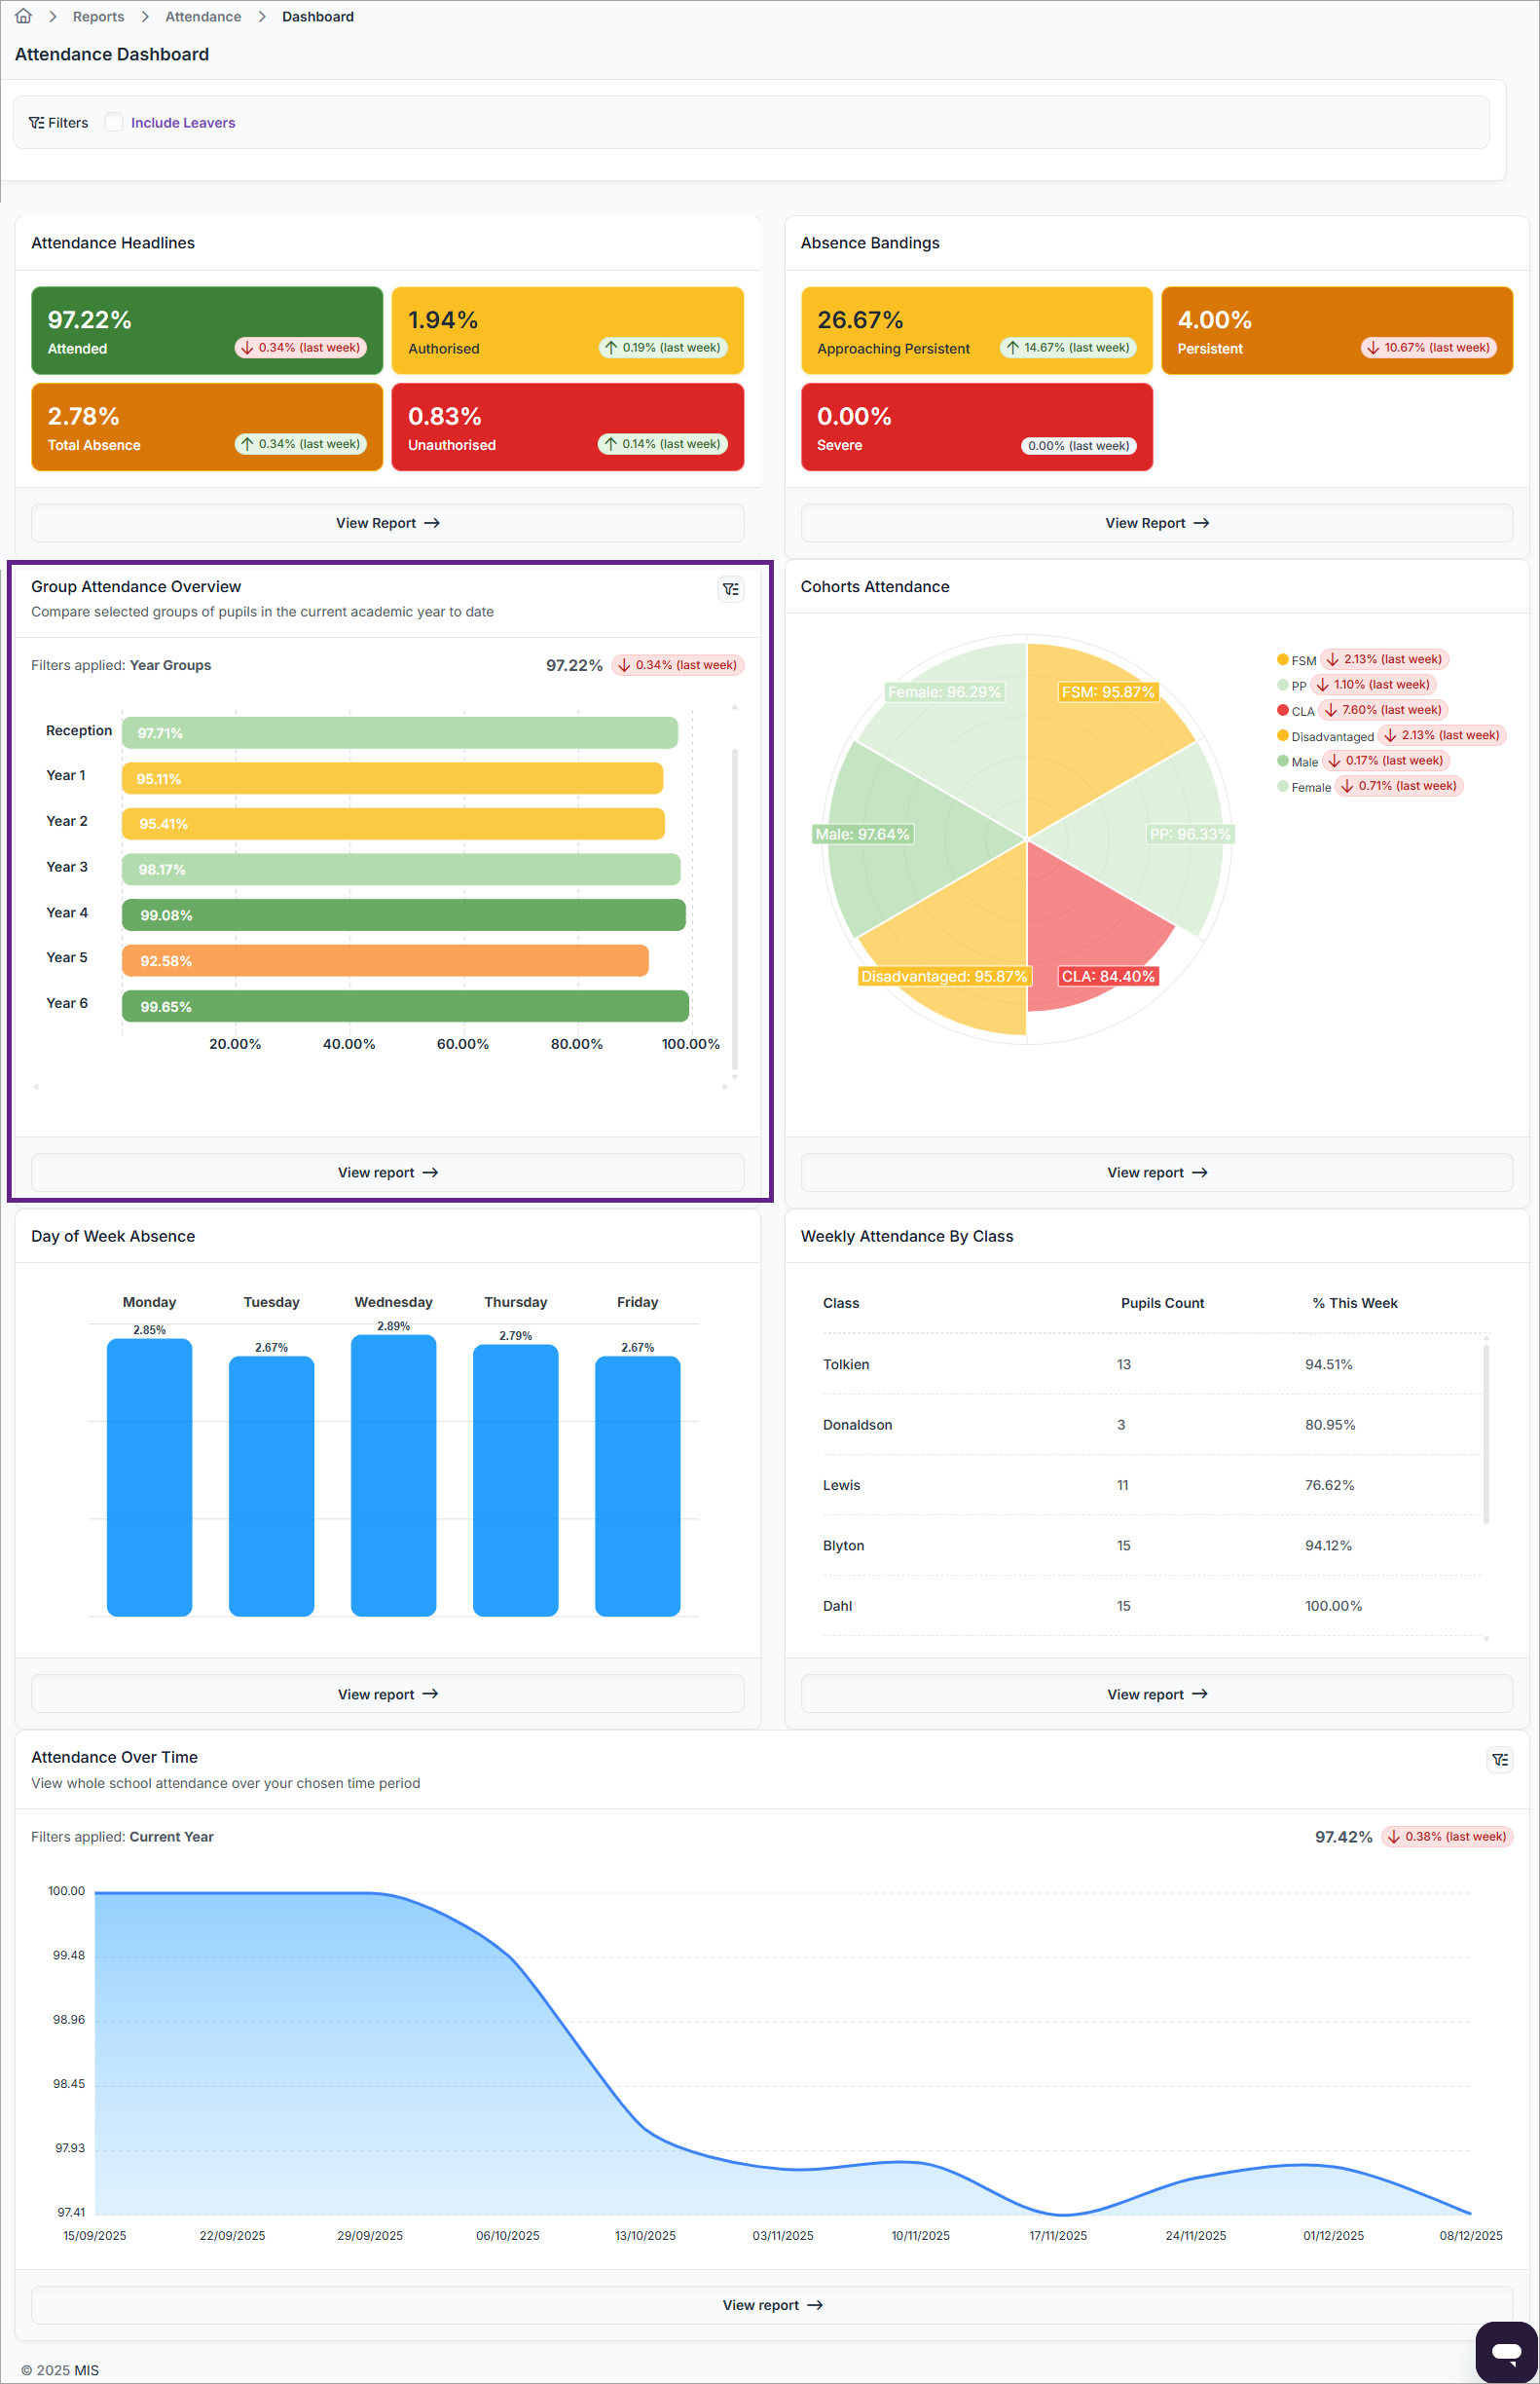Viewport: 1540px width, 2384px height.
Task: Navigate to Attendance breadcrumb
Action: 203,17
